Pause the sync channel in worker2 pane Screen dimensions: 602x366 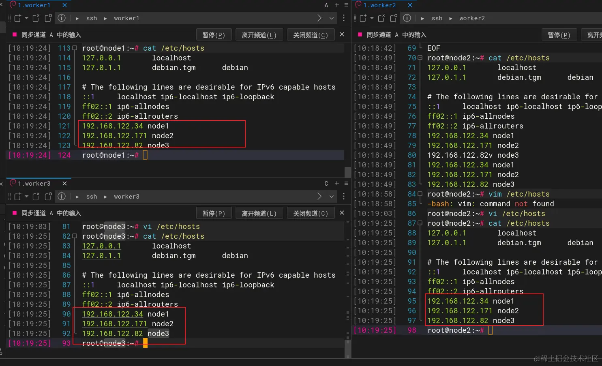tap(559, 35)
